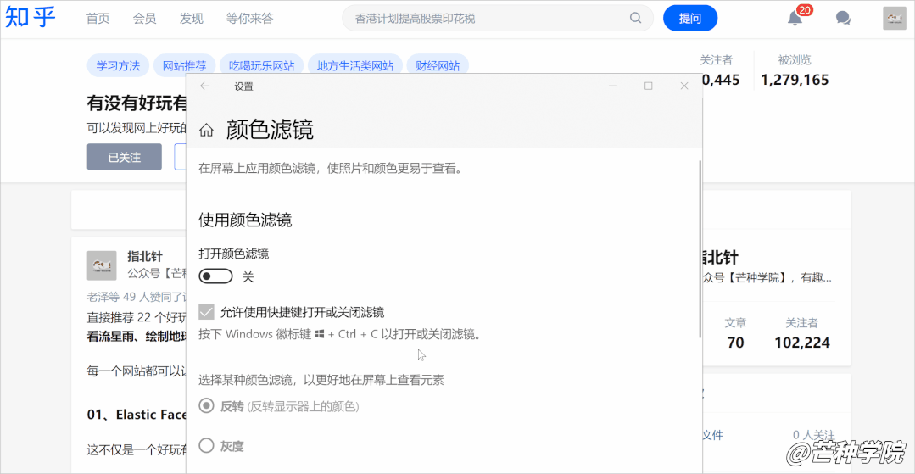Click the Settings back arrow

coord(205,86)
